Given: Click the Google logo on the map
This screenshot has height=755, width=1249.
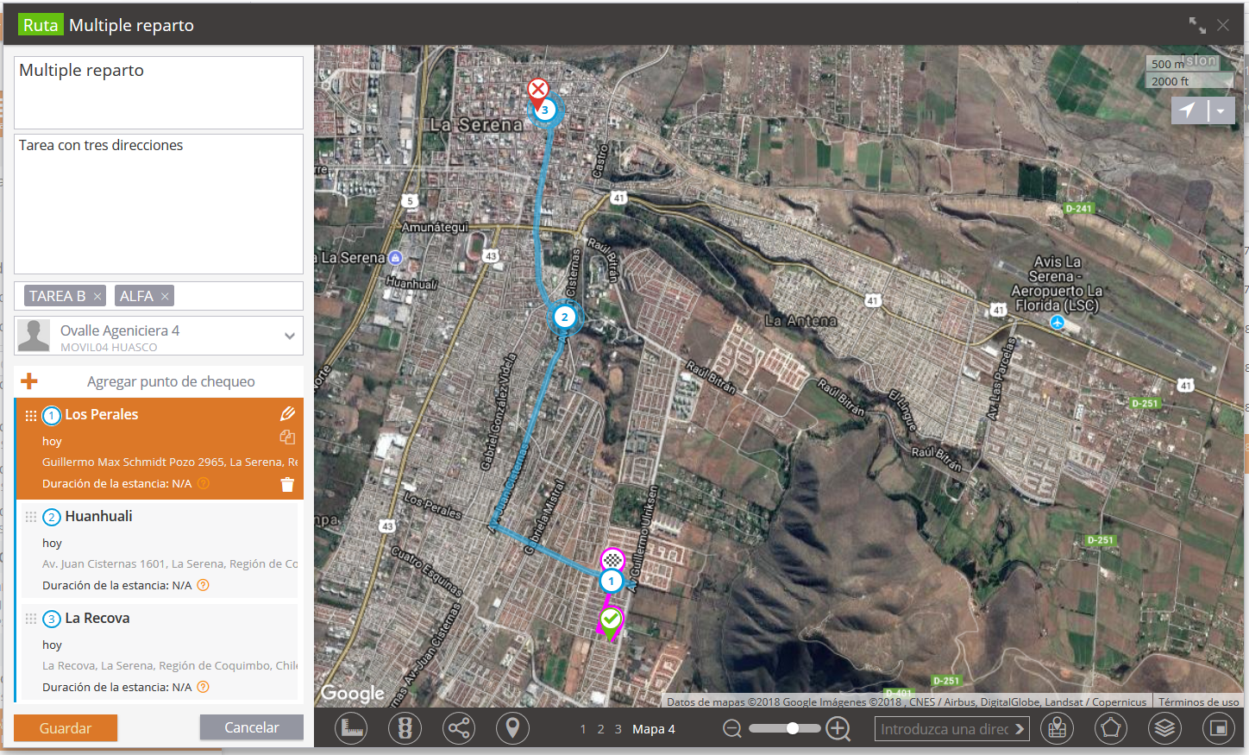Looking at the screenshot, I should pyautogui.click(x=352, y=693).
